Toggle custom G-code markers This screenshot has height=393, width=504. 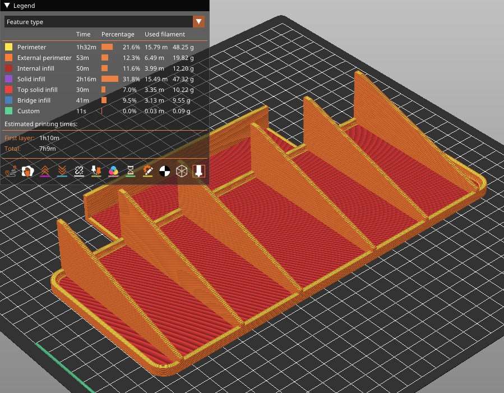(x=147, y=172)
